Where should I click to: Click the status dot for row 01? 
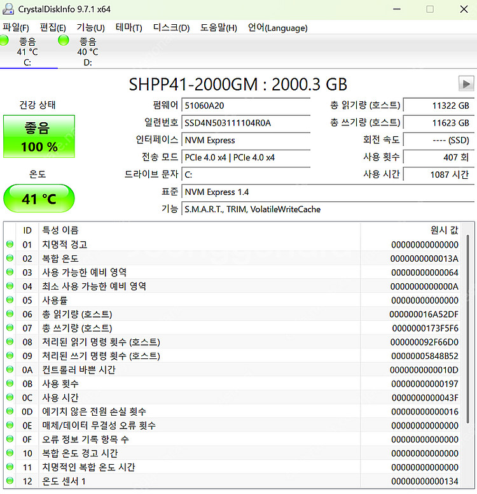pyautogui.click(x=10, y=244)
